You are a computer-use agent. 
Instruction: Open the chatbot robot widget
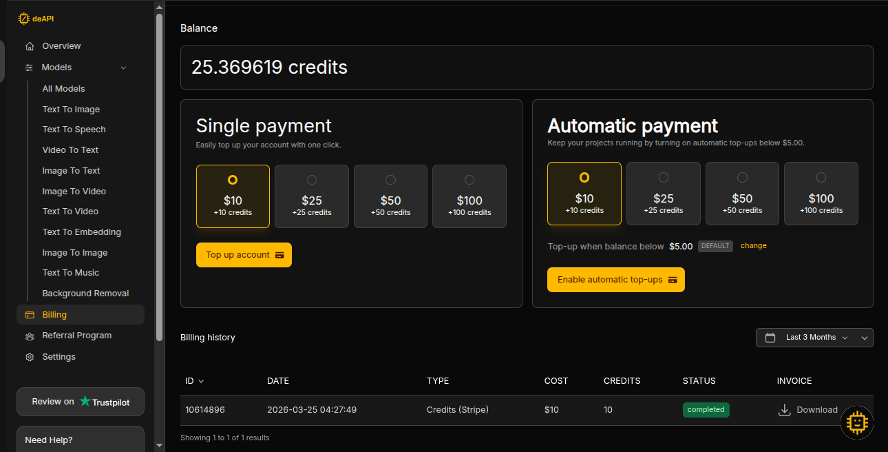point(857,422)
